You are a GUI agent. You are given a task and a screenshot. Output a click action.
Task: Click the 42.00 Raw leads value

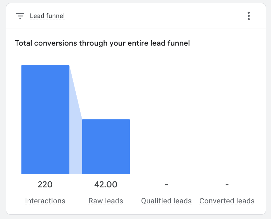(x=106, y=184)
